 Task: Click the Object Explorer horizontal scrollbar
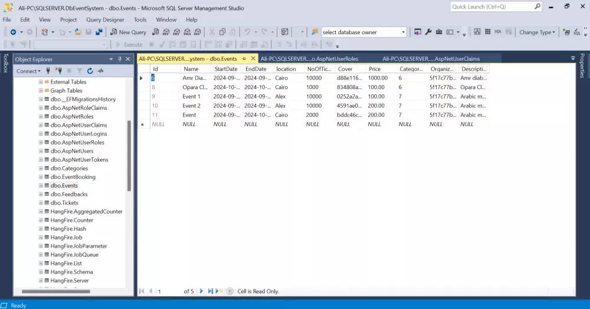(x=55, y=291)
